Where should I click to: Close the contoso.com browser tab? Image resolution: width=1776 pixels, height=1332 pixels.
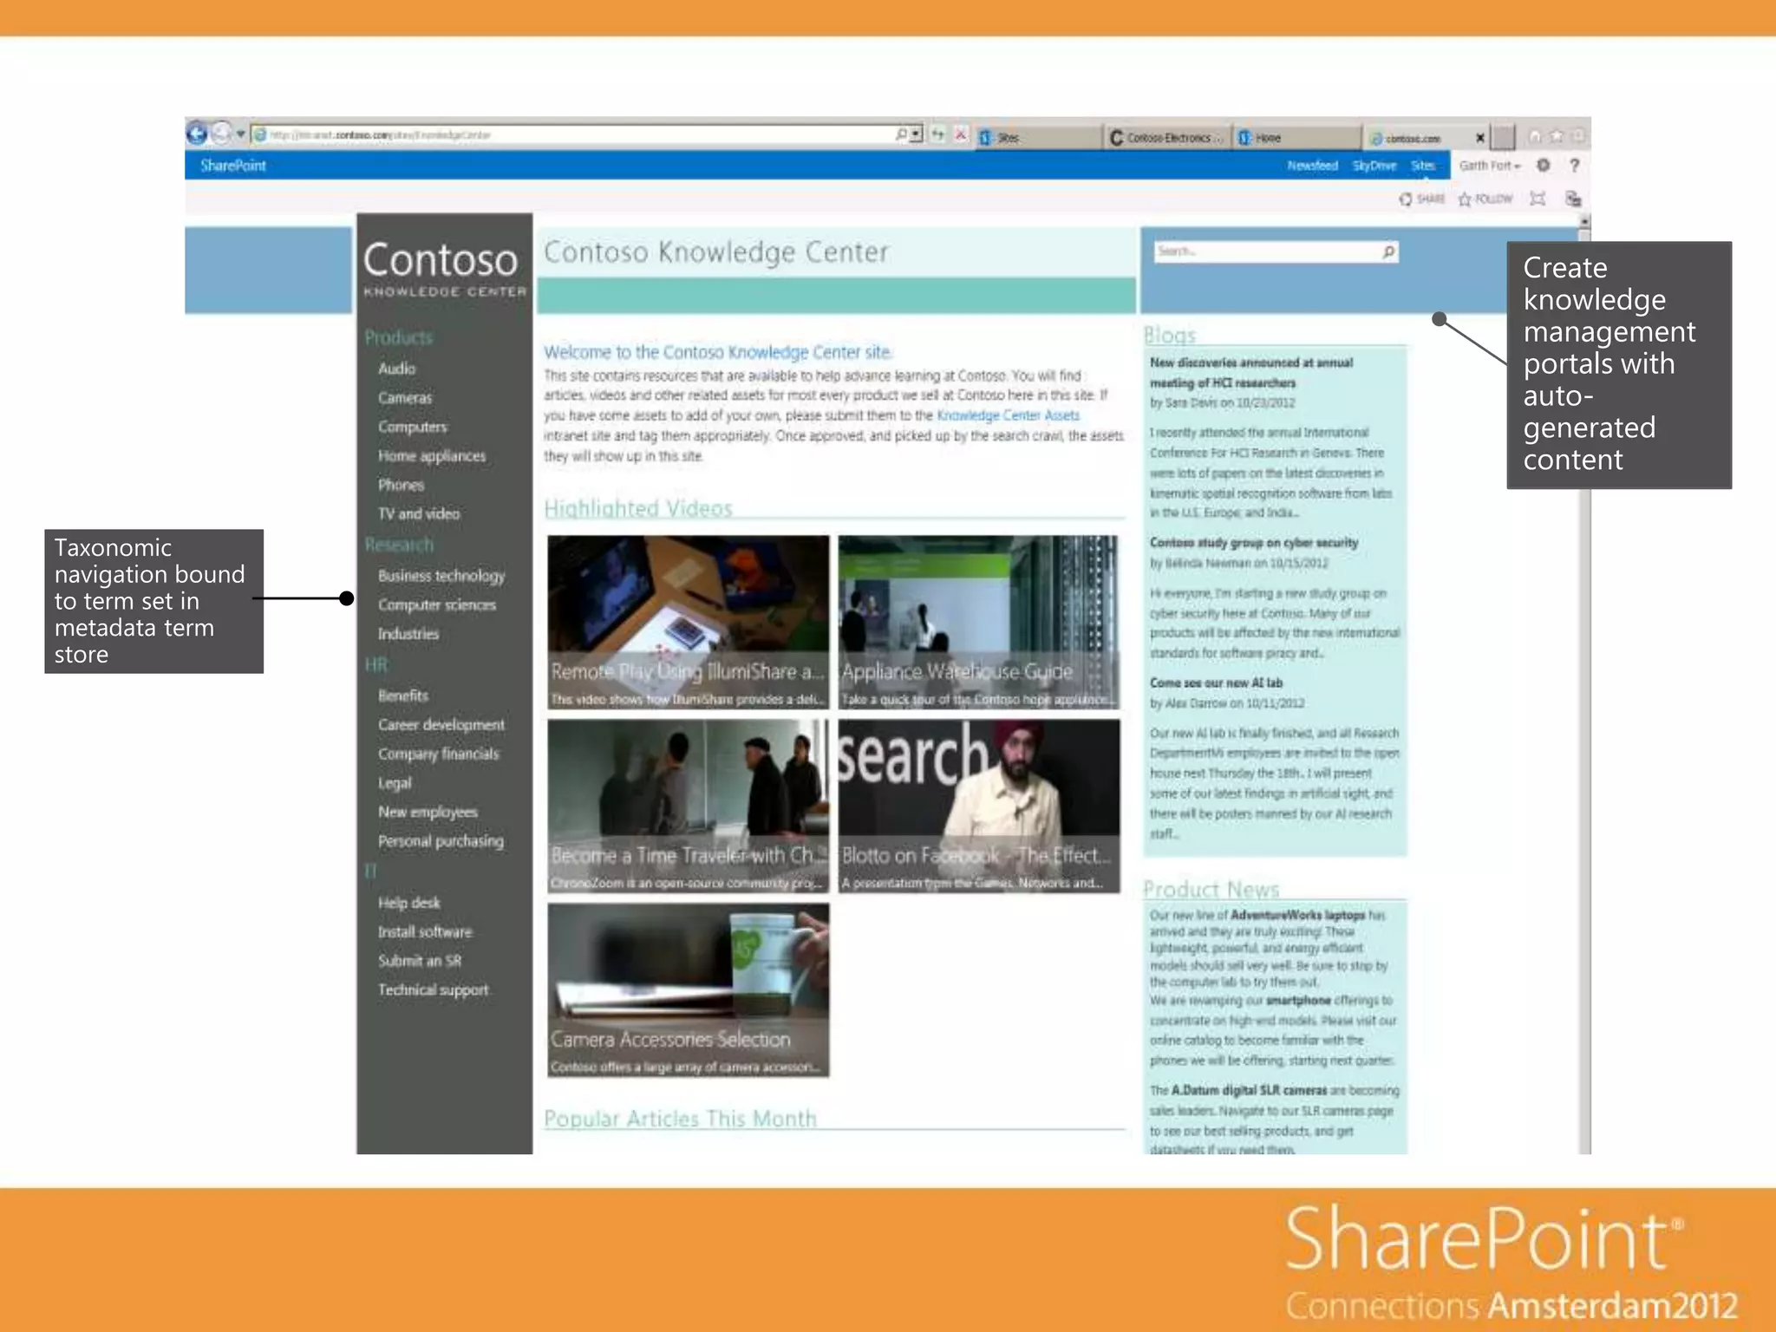tap(1480, 137)
